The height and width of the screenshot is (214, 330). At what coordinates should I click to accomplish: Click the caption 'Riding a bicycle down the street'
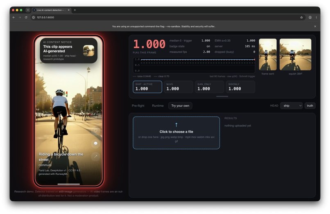61,157
